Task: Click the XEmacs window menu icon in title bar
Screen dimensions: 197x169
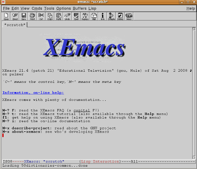Action: 3,2
